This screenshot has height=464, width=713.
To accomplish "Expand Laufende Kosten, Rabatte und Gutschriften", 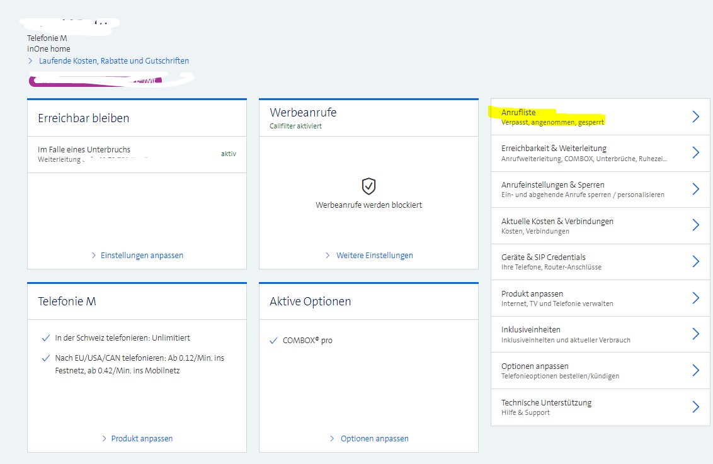I will [113, 61].
